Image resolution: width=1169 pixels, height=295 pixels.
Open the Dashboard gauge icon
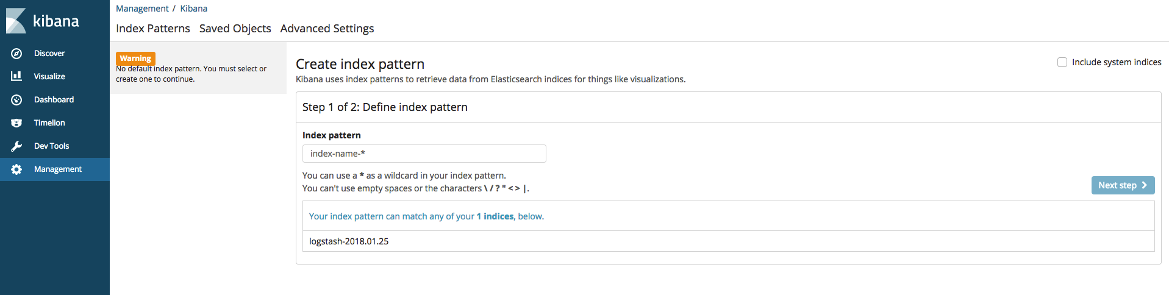(16, 100)
